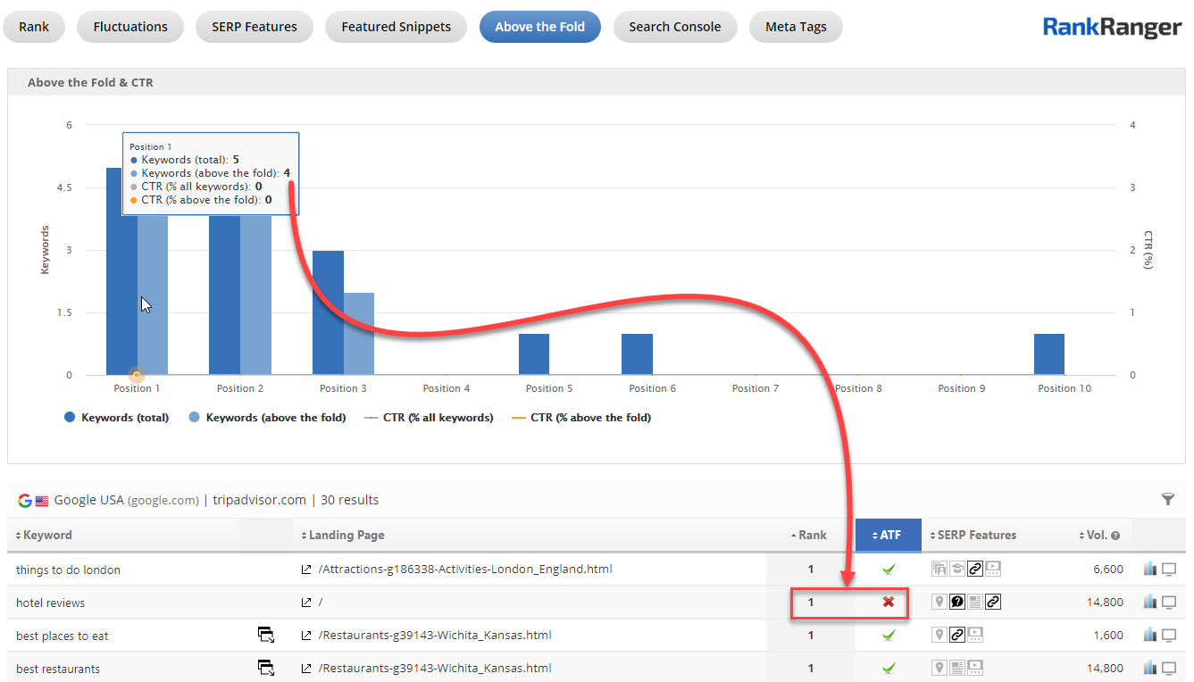Sort table by ATF column header

click(x=888, y=535)
